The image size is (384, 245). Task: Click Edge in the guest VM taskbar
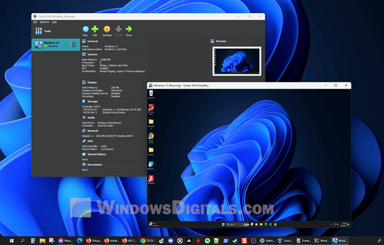click(x=266, y=225)
